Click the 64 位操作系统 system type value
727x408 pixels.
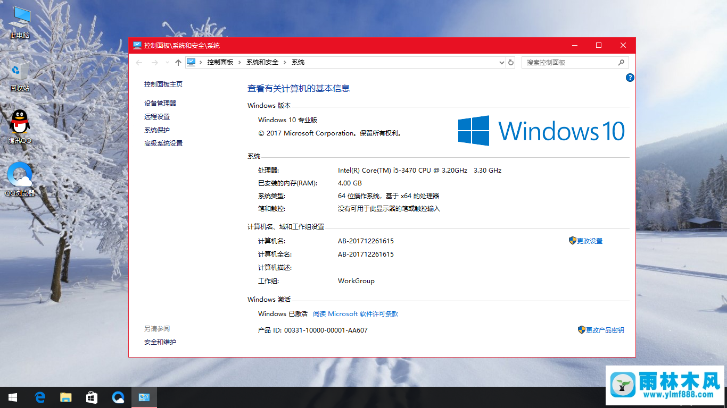click(x=389, y=196)
